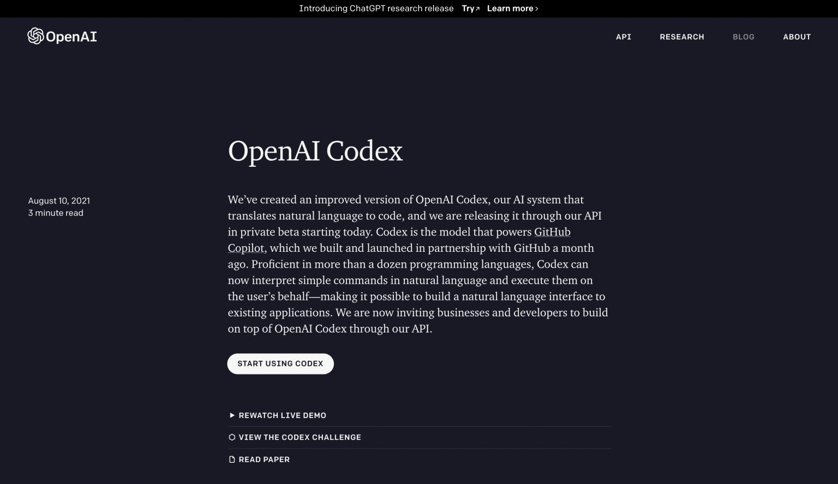This screenshot has width=838, height=484.
Task: Open the Read Paper link text
Action: point(264,459)
